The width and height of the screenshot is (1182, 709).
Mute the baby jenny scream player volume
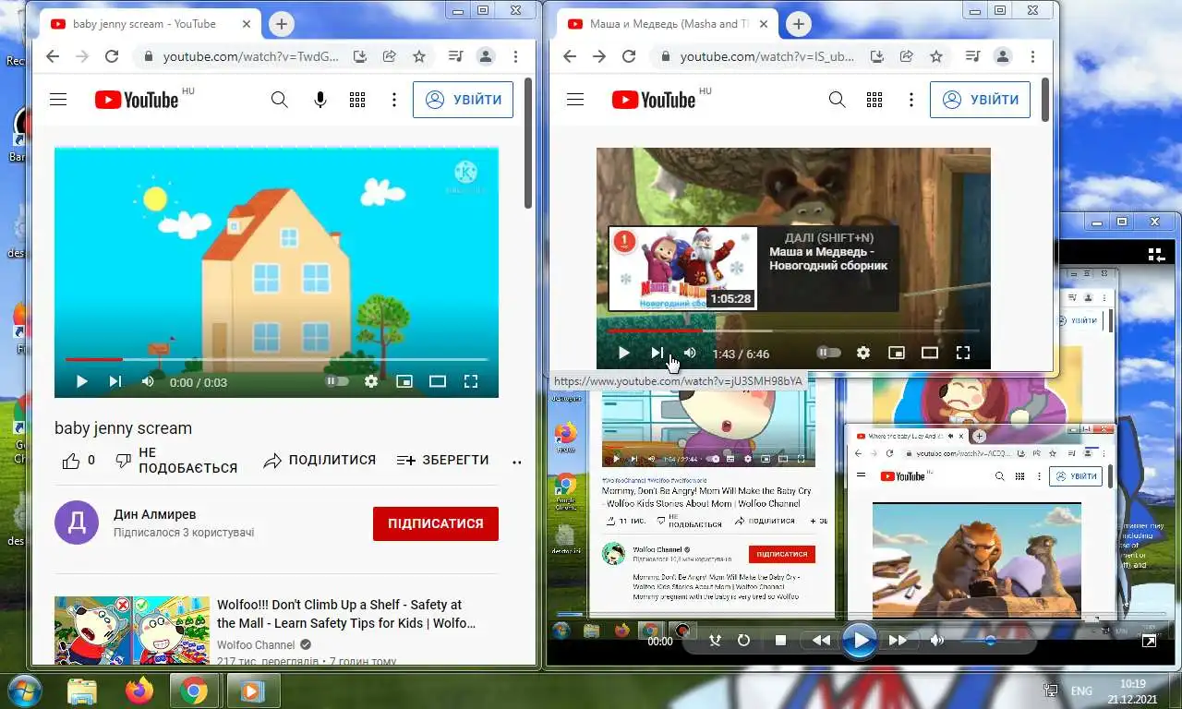click(148, 381)
